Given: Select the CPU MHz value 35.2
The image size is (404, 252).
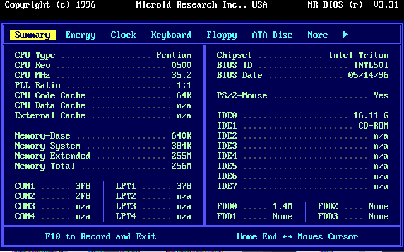Looking at the screenshot, I should click(181, 75).
